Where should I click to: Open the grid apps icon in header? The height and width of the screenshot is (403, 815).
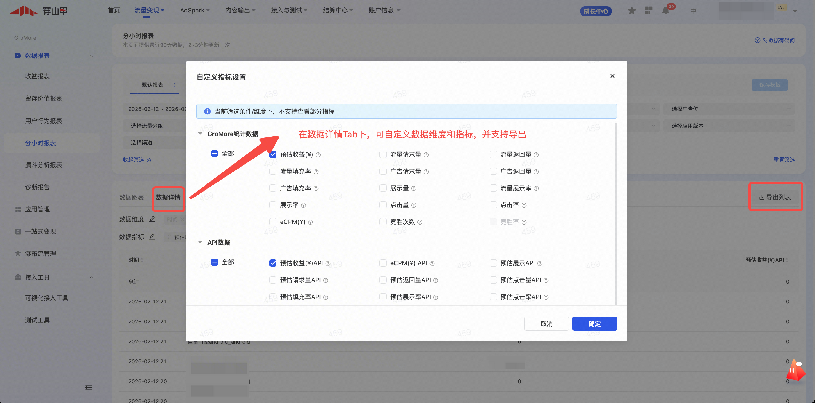pyautogui.click(x=649, y=11)
